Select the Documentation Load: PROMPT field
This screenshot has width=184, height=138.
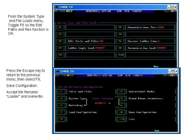point(150,48)
